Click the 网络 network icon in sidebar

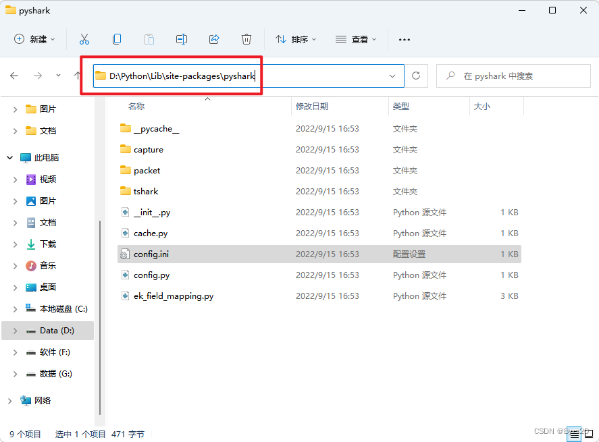click(x=26, y=400)
